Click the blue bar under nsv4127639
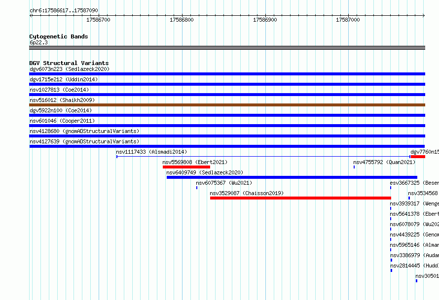The height and width of the screenshot is (300, 439). pyautogui.click(x=227, y=146)
